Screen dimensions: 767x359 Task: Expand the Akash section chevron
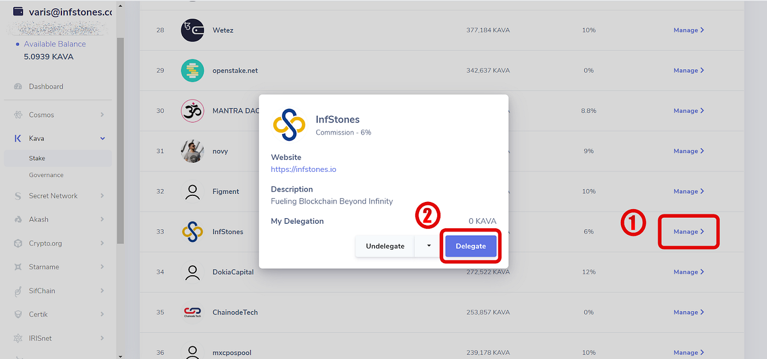click(x=102, y=219)
